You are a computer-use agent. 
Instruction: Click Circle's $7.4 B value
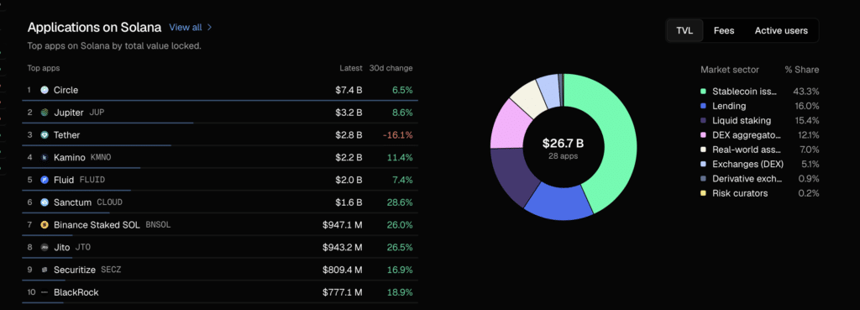349,90
